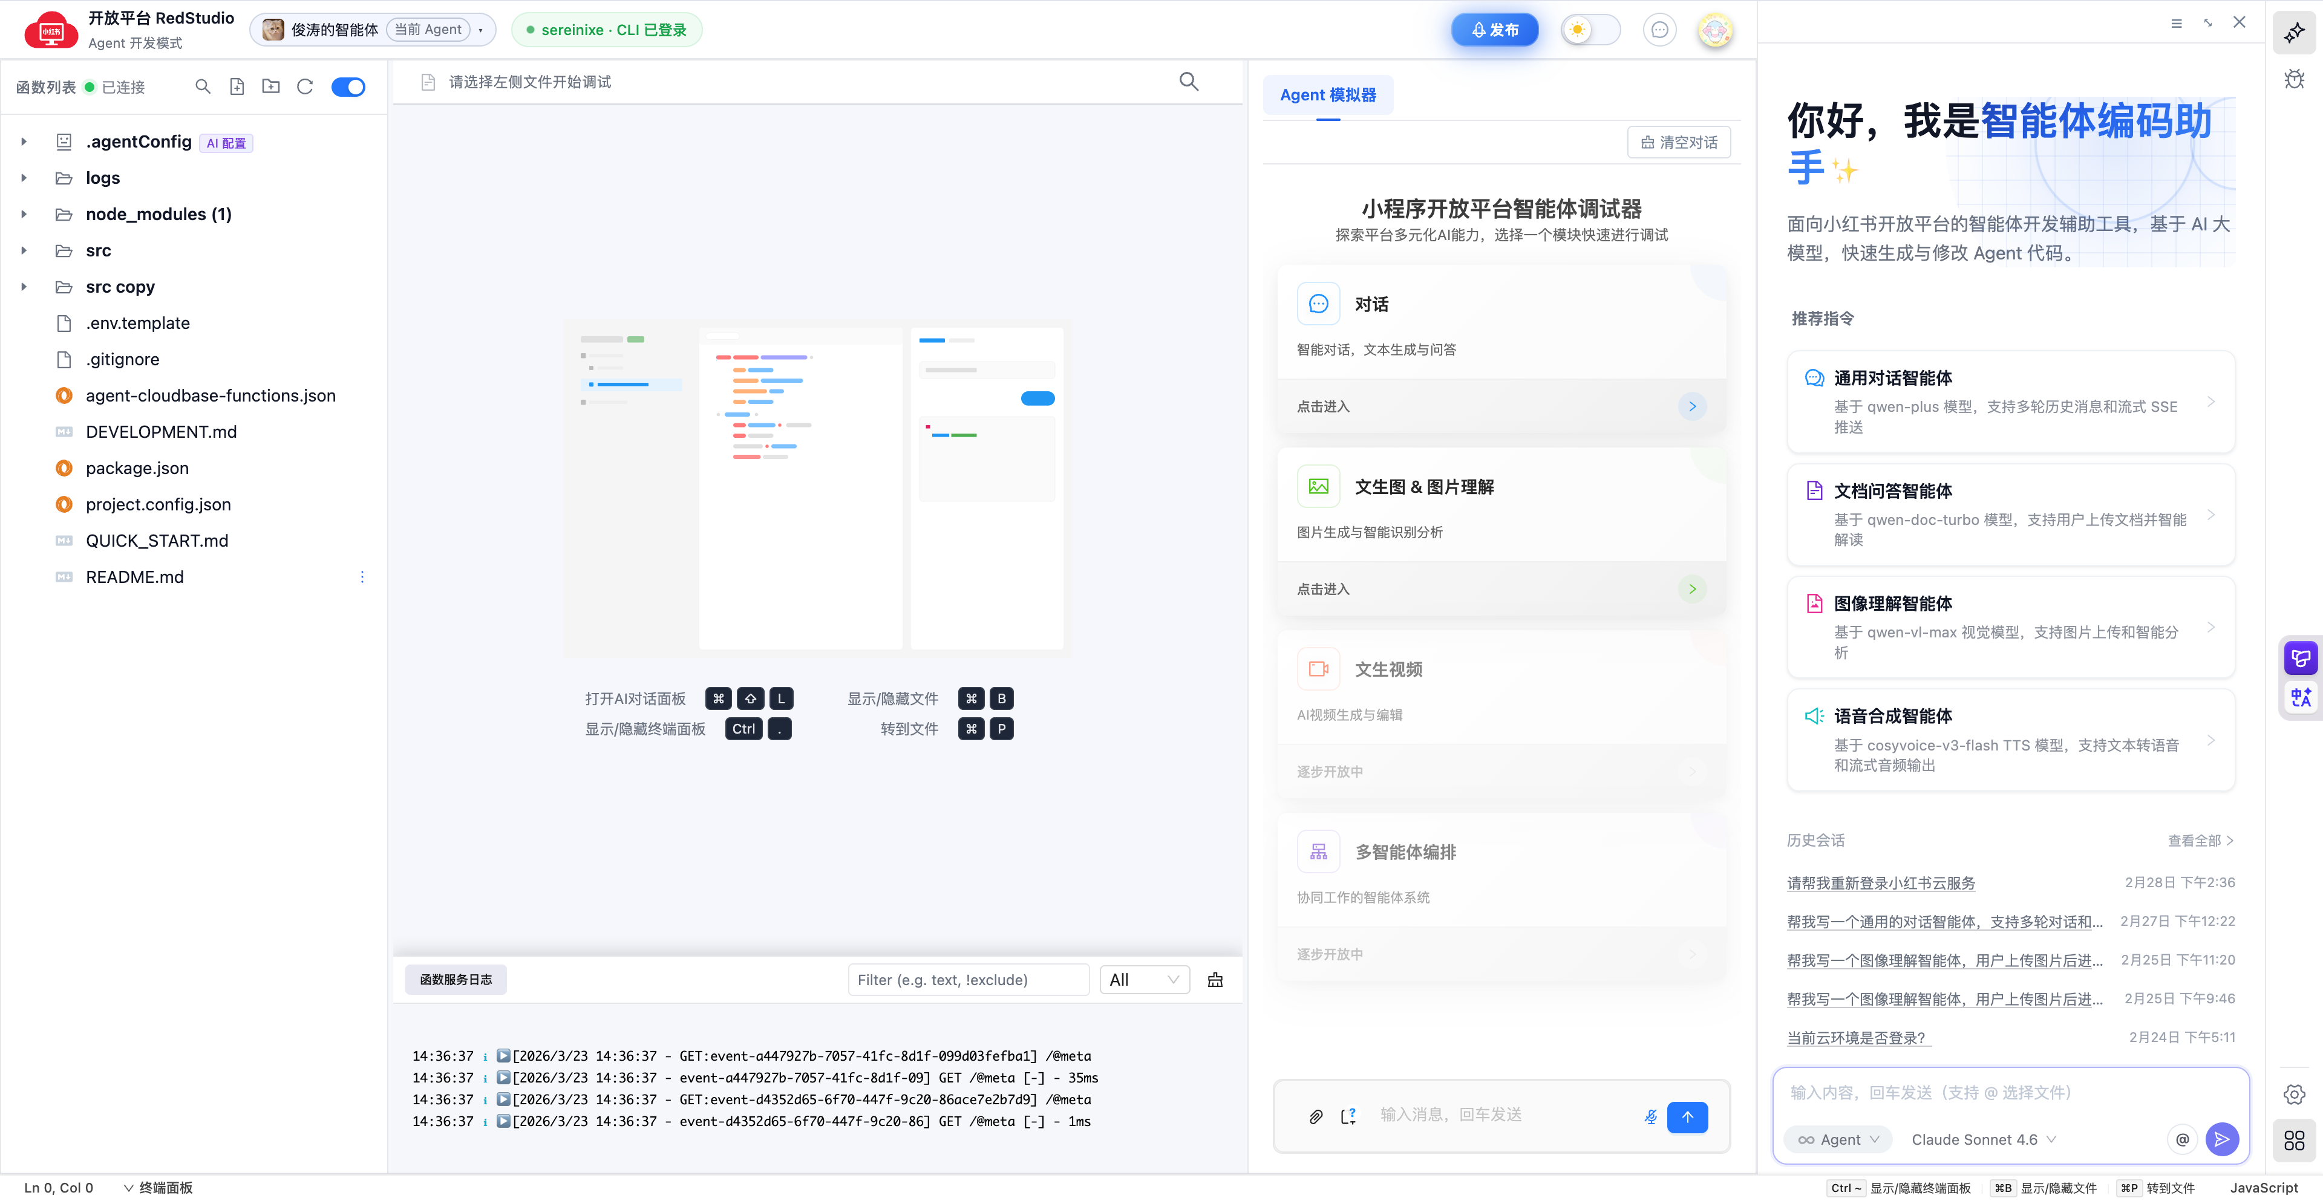2323x1201 pixels.
Task: Choose 语音合成智能体 recommended command
Action: point(2010,740)
